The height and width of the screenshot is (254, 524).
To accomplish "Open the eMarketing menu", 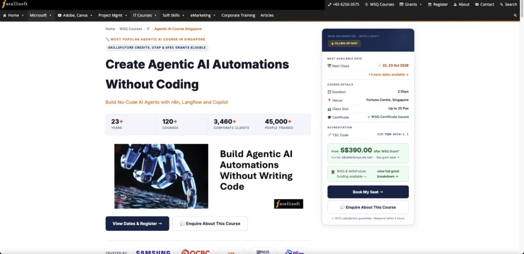I will (201, 15).
